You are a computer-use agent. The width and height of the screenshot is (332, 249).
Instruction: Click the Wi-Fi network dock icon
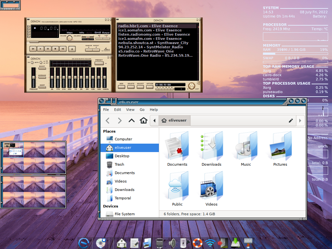pos(210,243)
